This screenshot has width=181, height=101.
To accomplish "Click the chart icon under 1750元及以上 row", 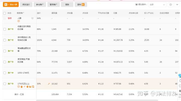I will (x=30, y=86).
